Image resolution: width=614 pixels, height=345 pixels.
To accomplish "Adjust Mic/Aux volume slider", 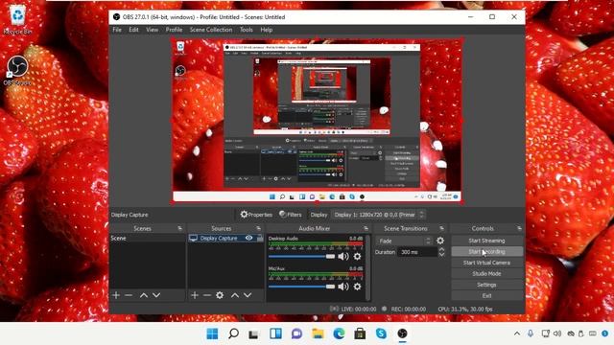I will pyautogui.click(x=301, y=287).
